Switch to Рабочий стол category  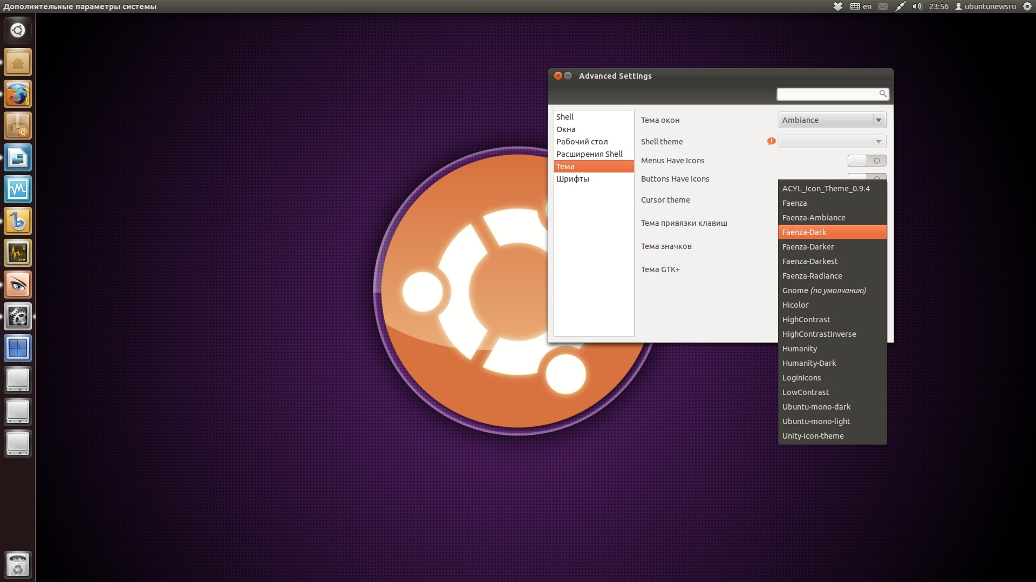click(x=594, y=142)
